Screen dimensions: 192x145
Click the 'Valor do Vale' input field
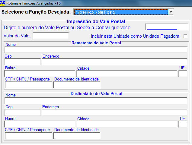coord(51,36)
